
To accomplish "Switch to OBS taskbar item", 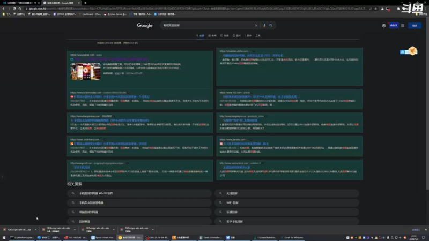I will 157,238.
